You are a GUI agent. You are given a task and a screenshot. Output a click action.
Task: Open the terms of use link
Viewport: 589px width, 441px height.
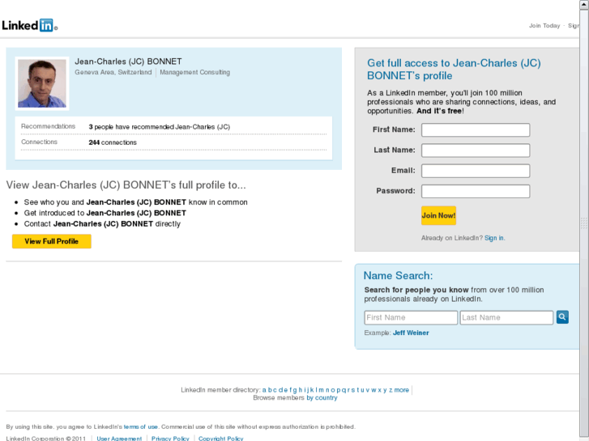point(140,426)
